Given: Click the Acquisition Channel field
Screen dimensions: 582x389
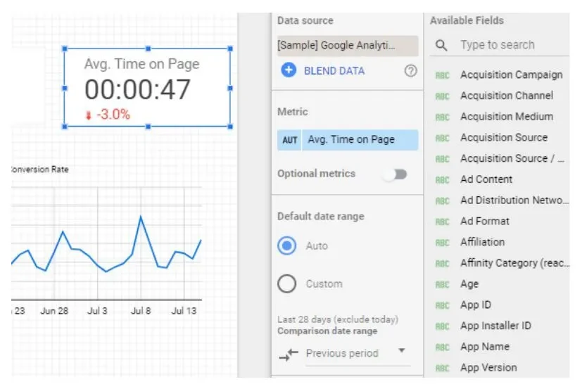Looking at the screenshot, I should click(507, 96).
